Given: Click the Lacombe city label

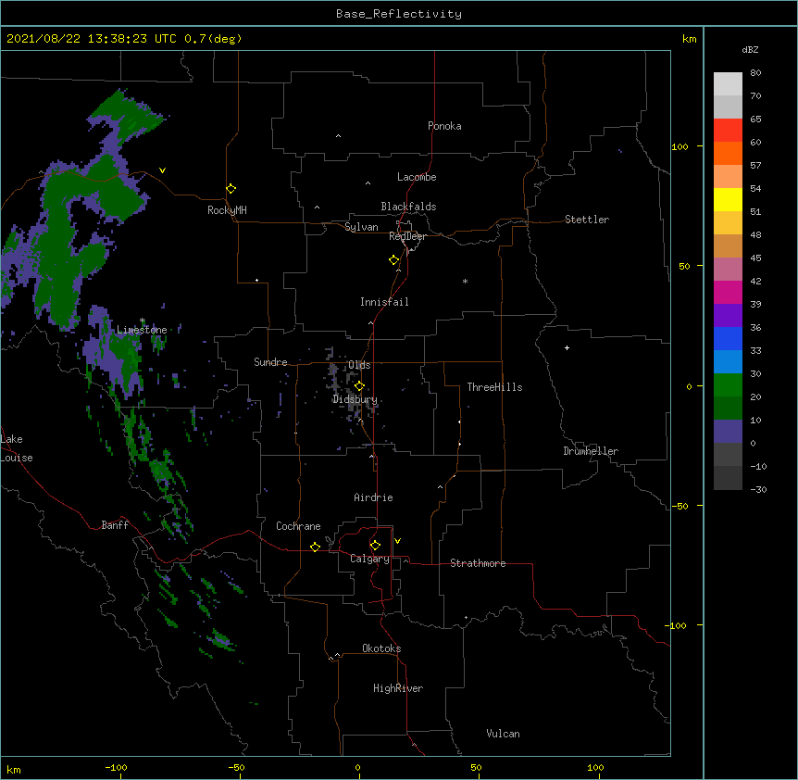Looking at the screenshot, I should click(x=417, y=177).
